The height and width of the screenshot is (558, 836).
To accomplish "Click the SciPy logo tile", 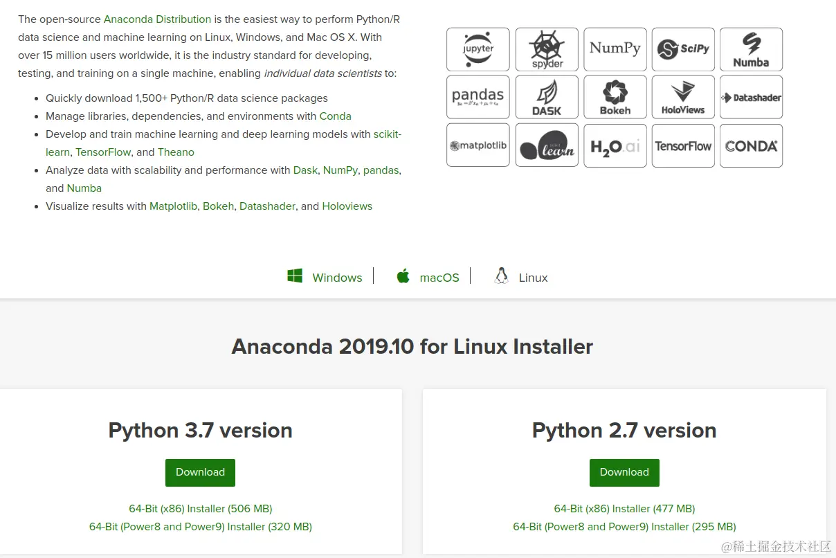I will (683, 49).
